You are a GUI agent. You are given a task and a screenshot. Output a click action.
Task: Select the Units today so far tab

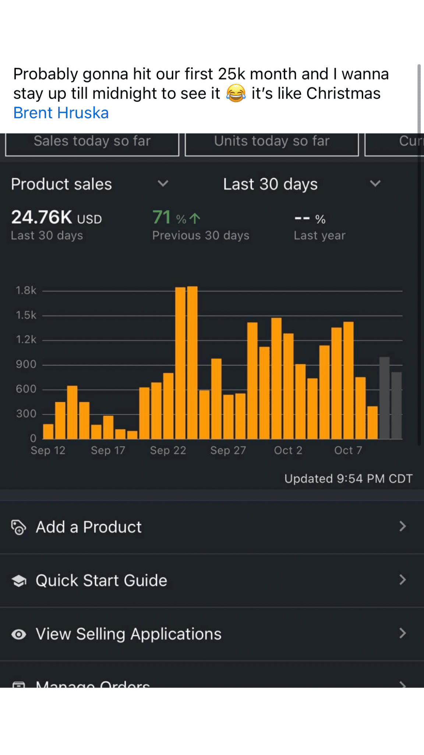272,142
